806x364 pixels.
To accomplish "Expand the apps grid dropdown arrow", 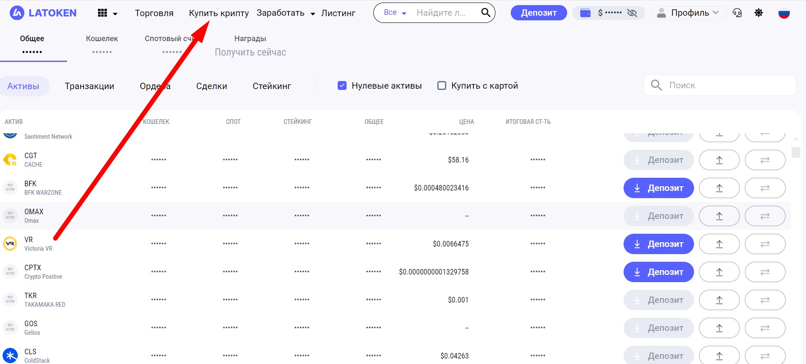I will pyautogui.click(x=115, y=14).
